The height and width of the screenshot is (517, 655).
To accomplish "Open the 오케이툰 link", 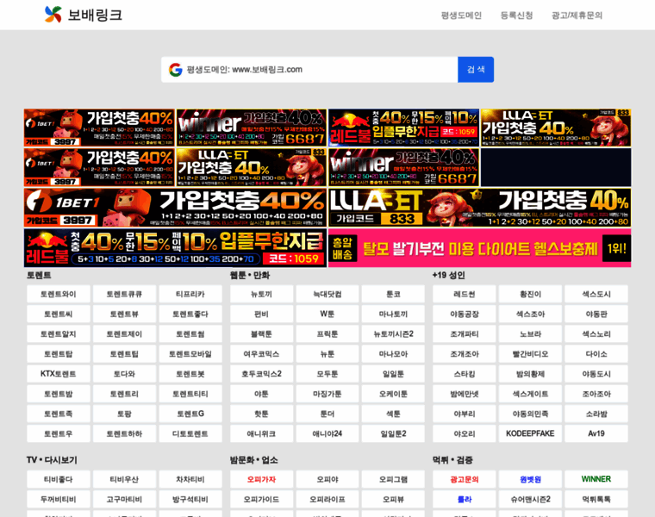I will click(x=393, y=394).
